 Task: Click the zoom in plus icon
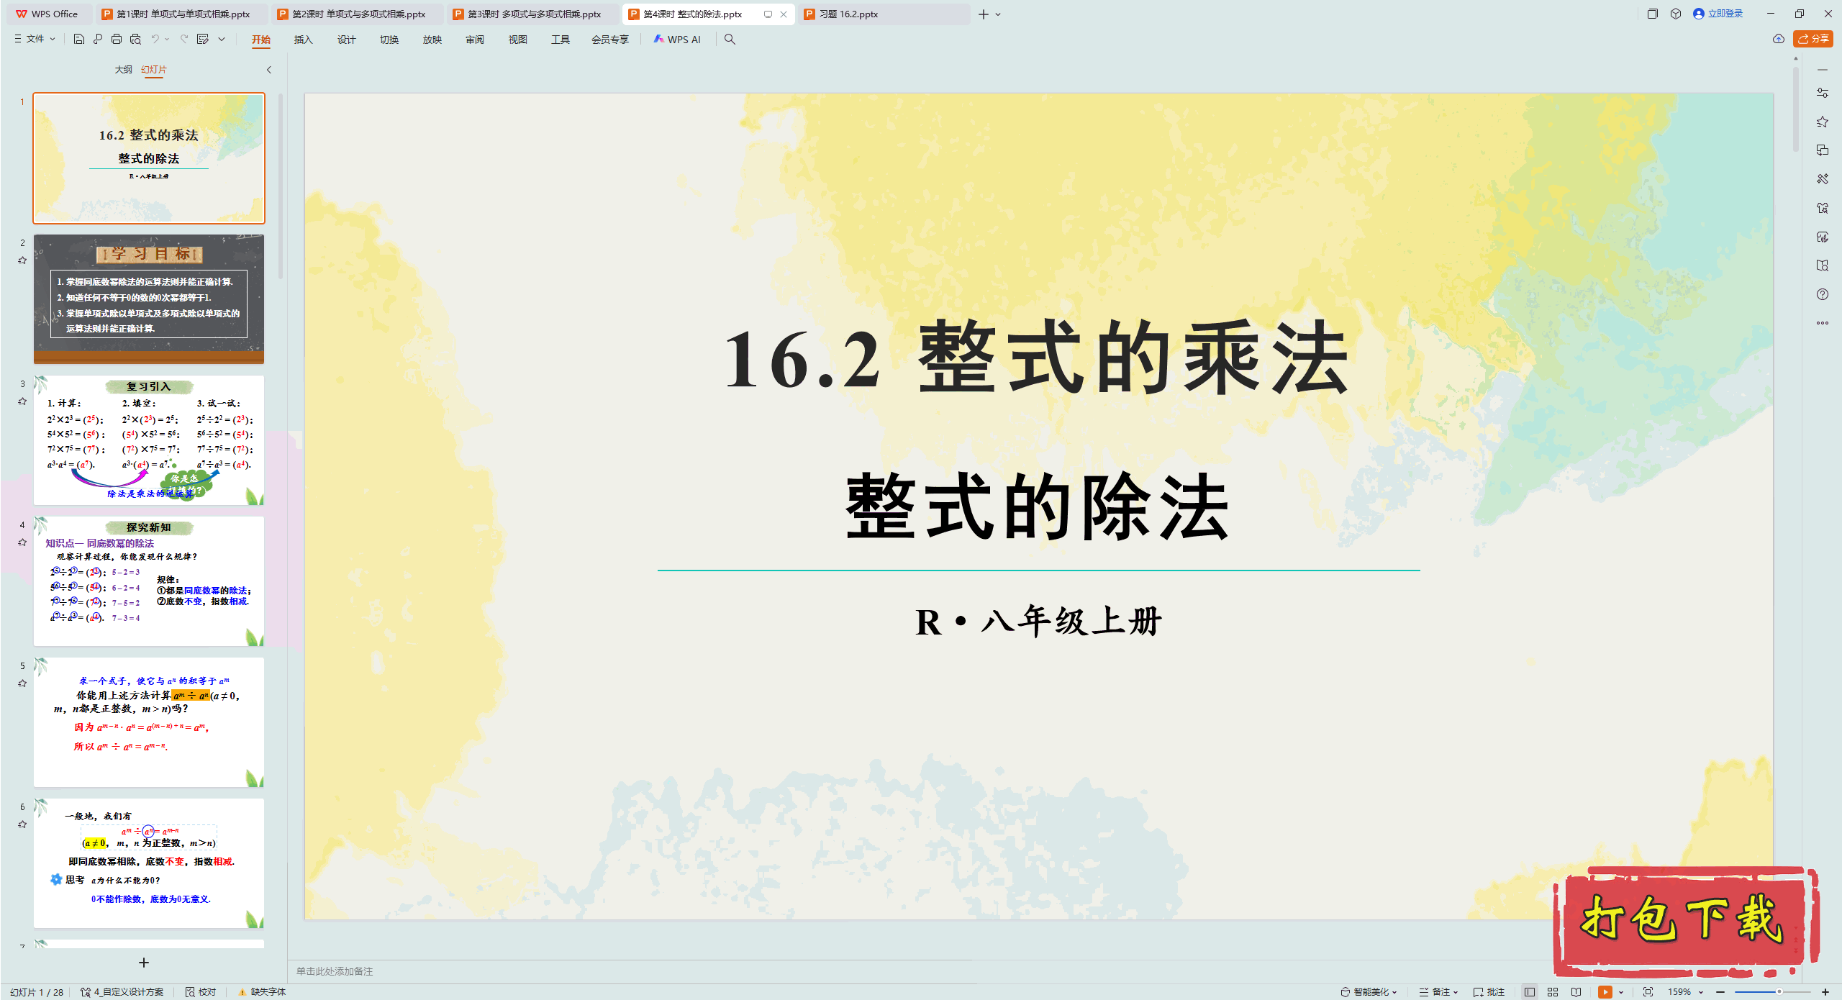[1825, 991]
